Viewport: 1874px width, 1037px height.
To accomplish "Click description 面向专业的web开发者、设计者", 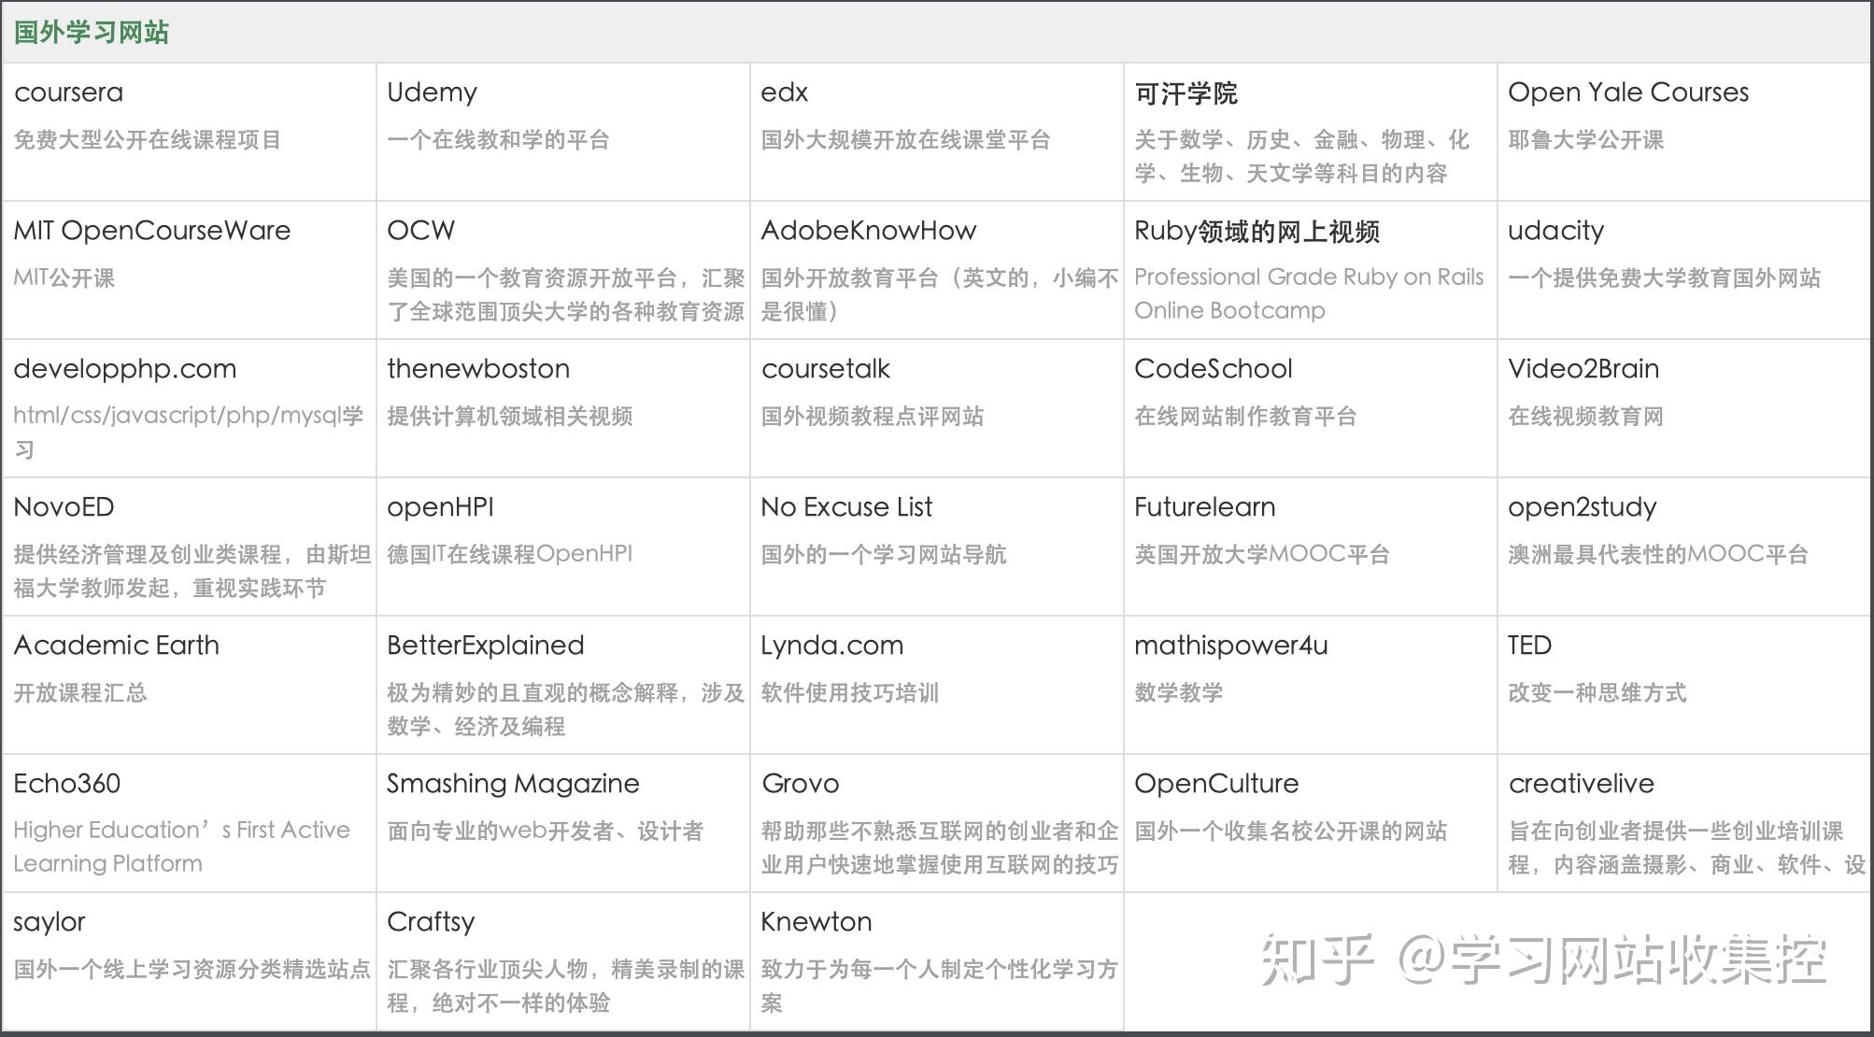I will point(545,831).
